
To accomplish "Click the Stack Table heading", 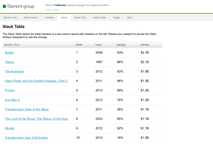I will click(x=13, y=27).
